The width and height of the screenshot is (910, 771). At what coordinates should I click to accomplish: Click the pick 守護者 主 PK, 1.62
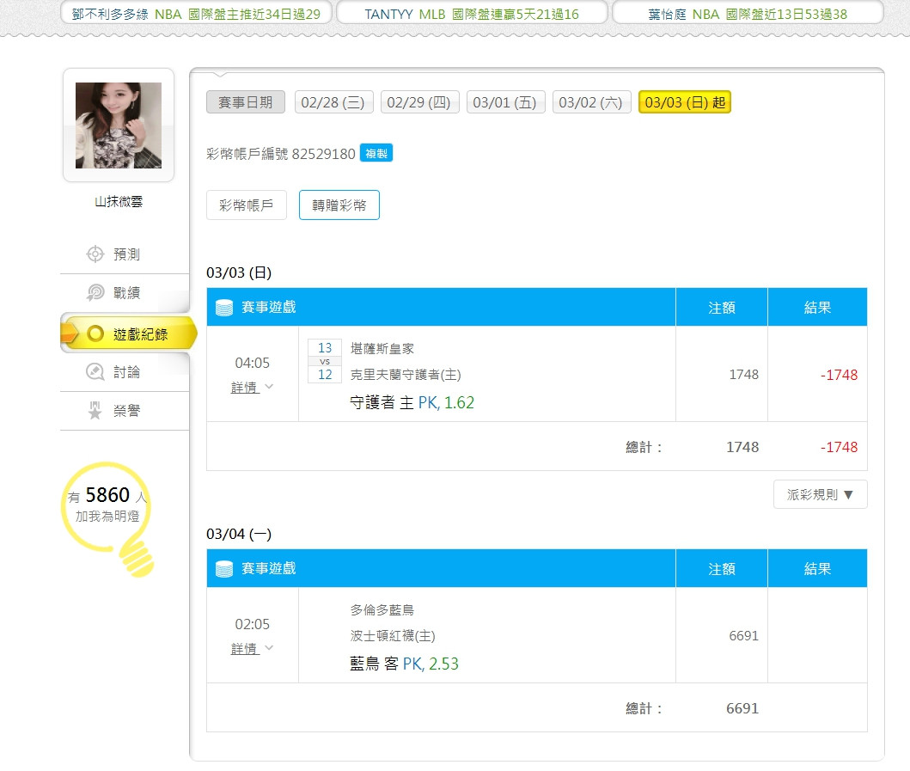tap(412, 402)
